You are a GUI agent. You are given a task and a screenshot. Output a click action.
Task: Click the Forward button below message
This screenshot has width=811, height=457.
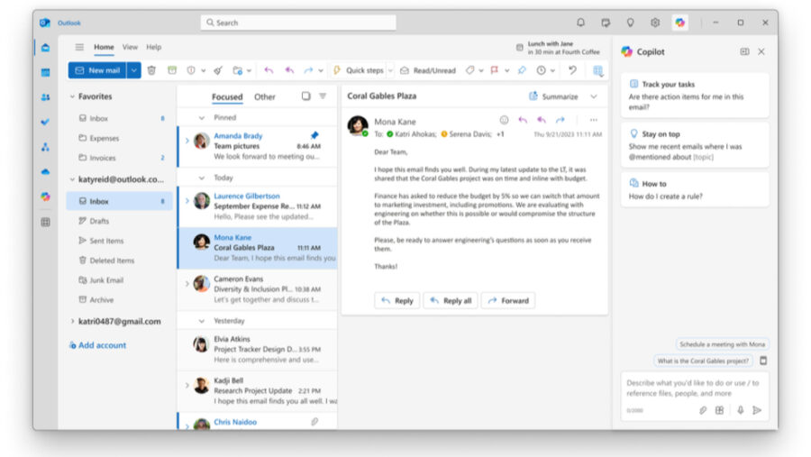(x=508, y=301)
